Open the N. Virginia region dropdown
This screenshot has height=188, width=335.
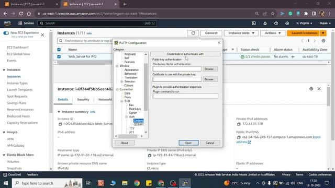point(304,23)
